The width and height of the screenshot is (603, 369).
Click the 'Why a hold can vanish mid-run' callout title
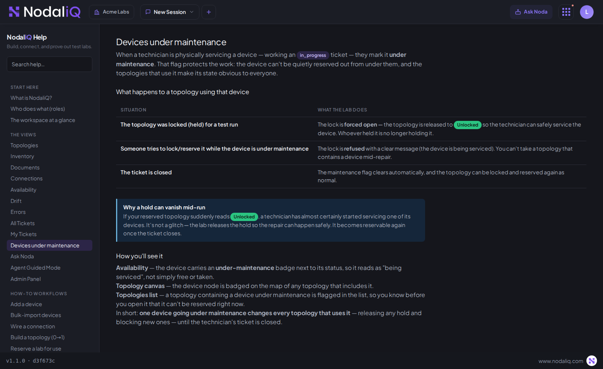(x=164, y=207)
